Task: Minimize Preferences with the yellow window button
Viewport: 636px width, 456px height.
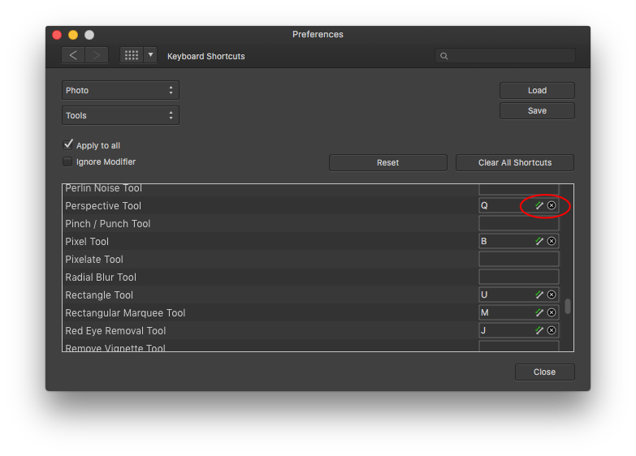Action: tap(73, 35)
